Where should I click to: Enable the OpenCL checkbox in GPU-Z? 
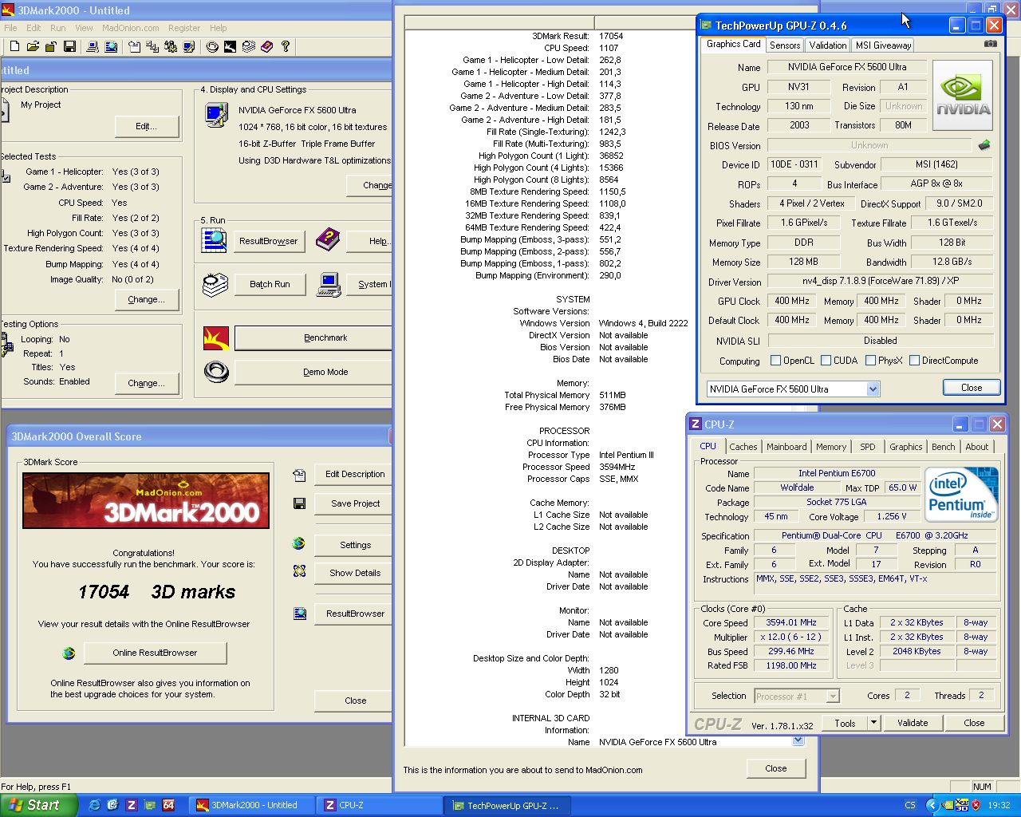[775, 361]
